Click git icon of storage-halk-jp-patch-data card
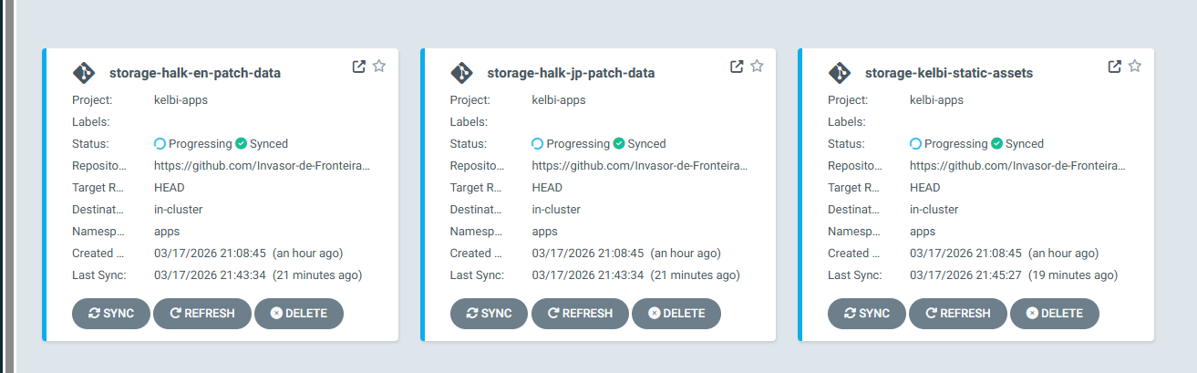Image resolution: width=1197 pixels, height=373 pixels. pyautogui.click(x=462, y=73)
